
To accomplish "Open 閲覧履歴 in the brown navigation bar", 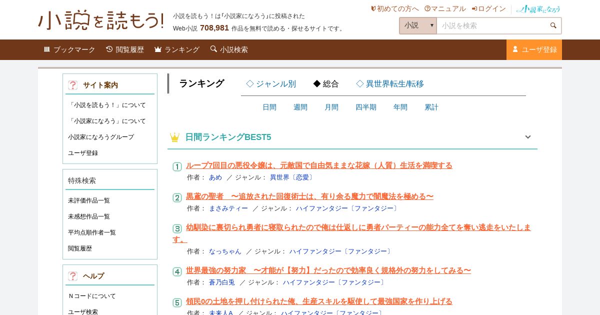I will [125, 49].
